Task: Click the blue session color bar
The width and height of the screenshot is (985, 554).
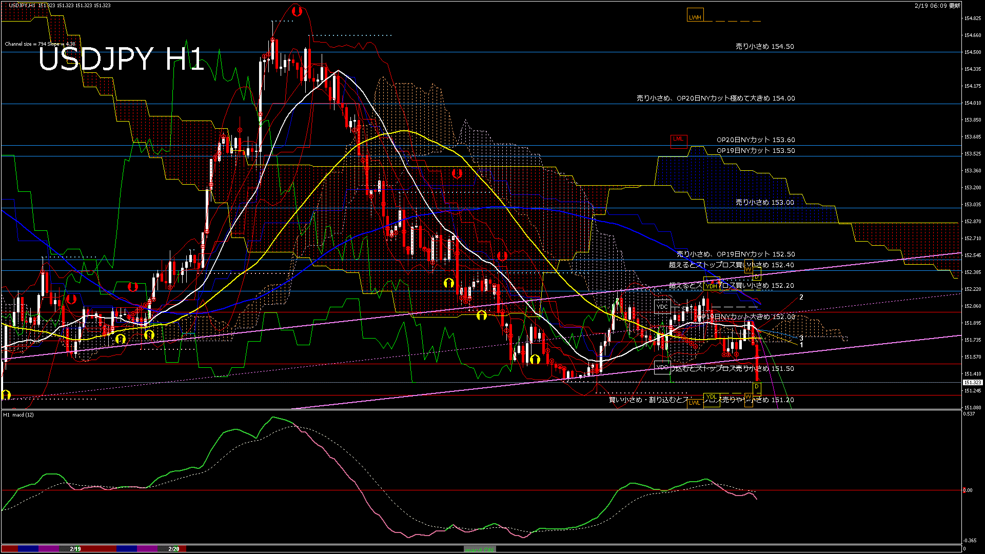Action: (x=28, y=549)
